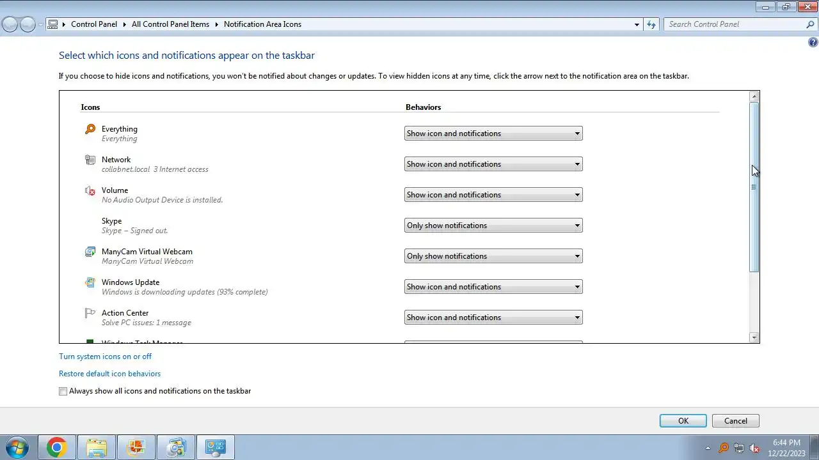
Task: Click Control Panel breadcrumb
Action: pyautogui.click(x=94, y=24)
